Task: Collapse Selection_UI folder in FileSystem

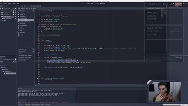Action: 3,72
